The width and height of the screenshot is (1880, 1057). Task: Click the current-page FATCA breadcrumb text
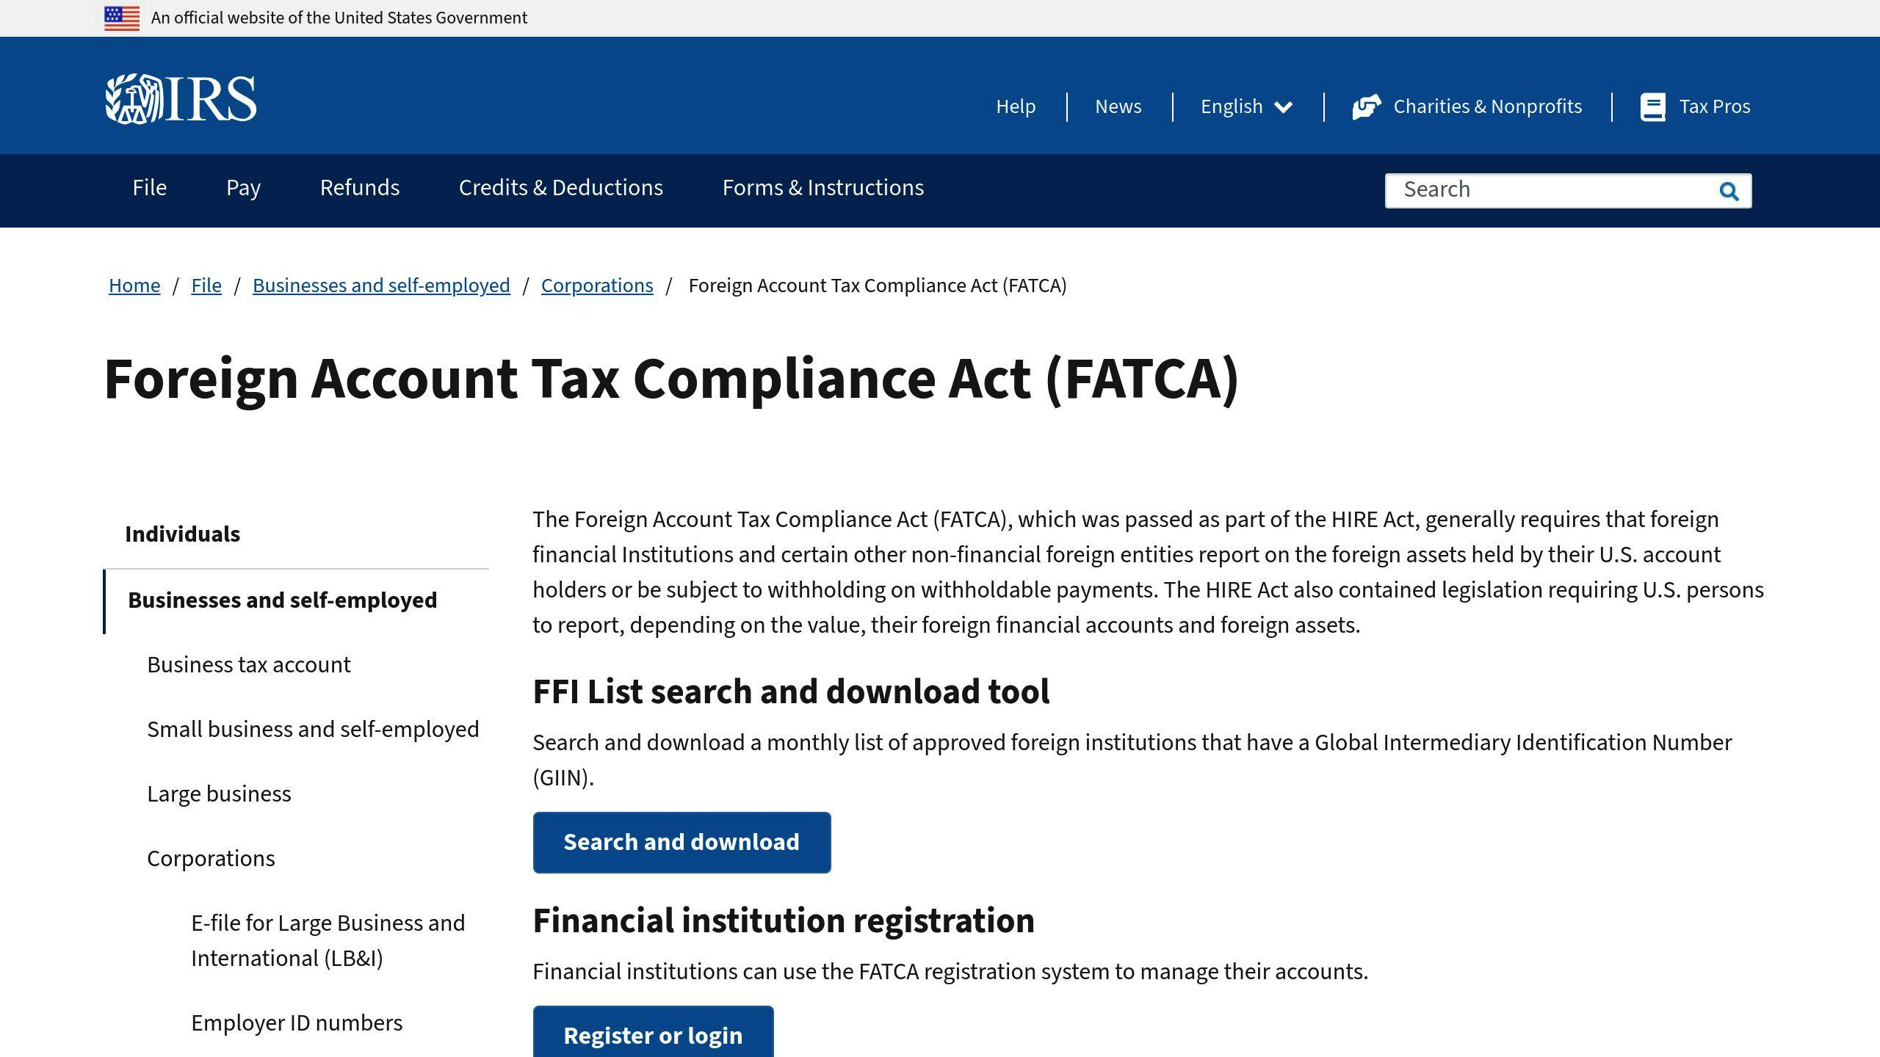pos(878,286)
